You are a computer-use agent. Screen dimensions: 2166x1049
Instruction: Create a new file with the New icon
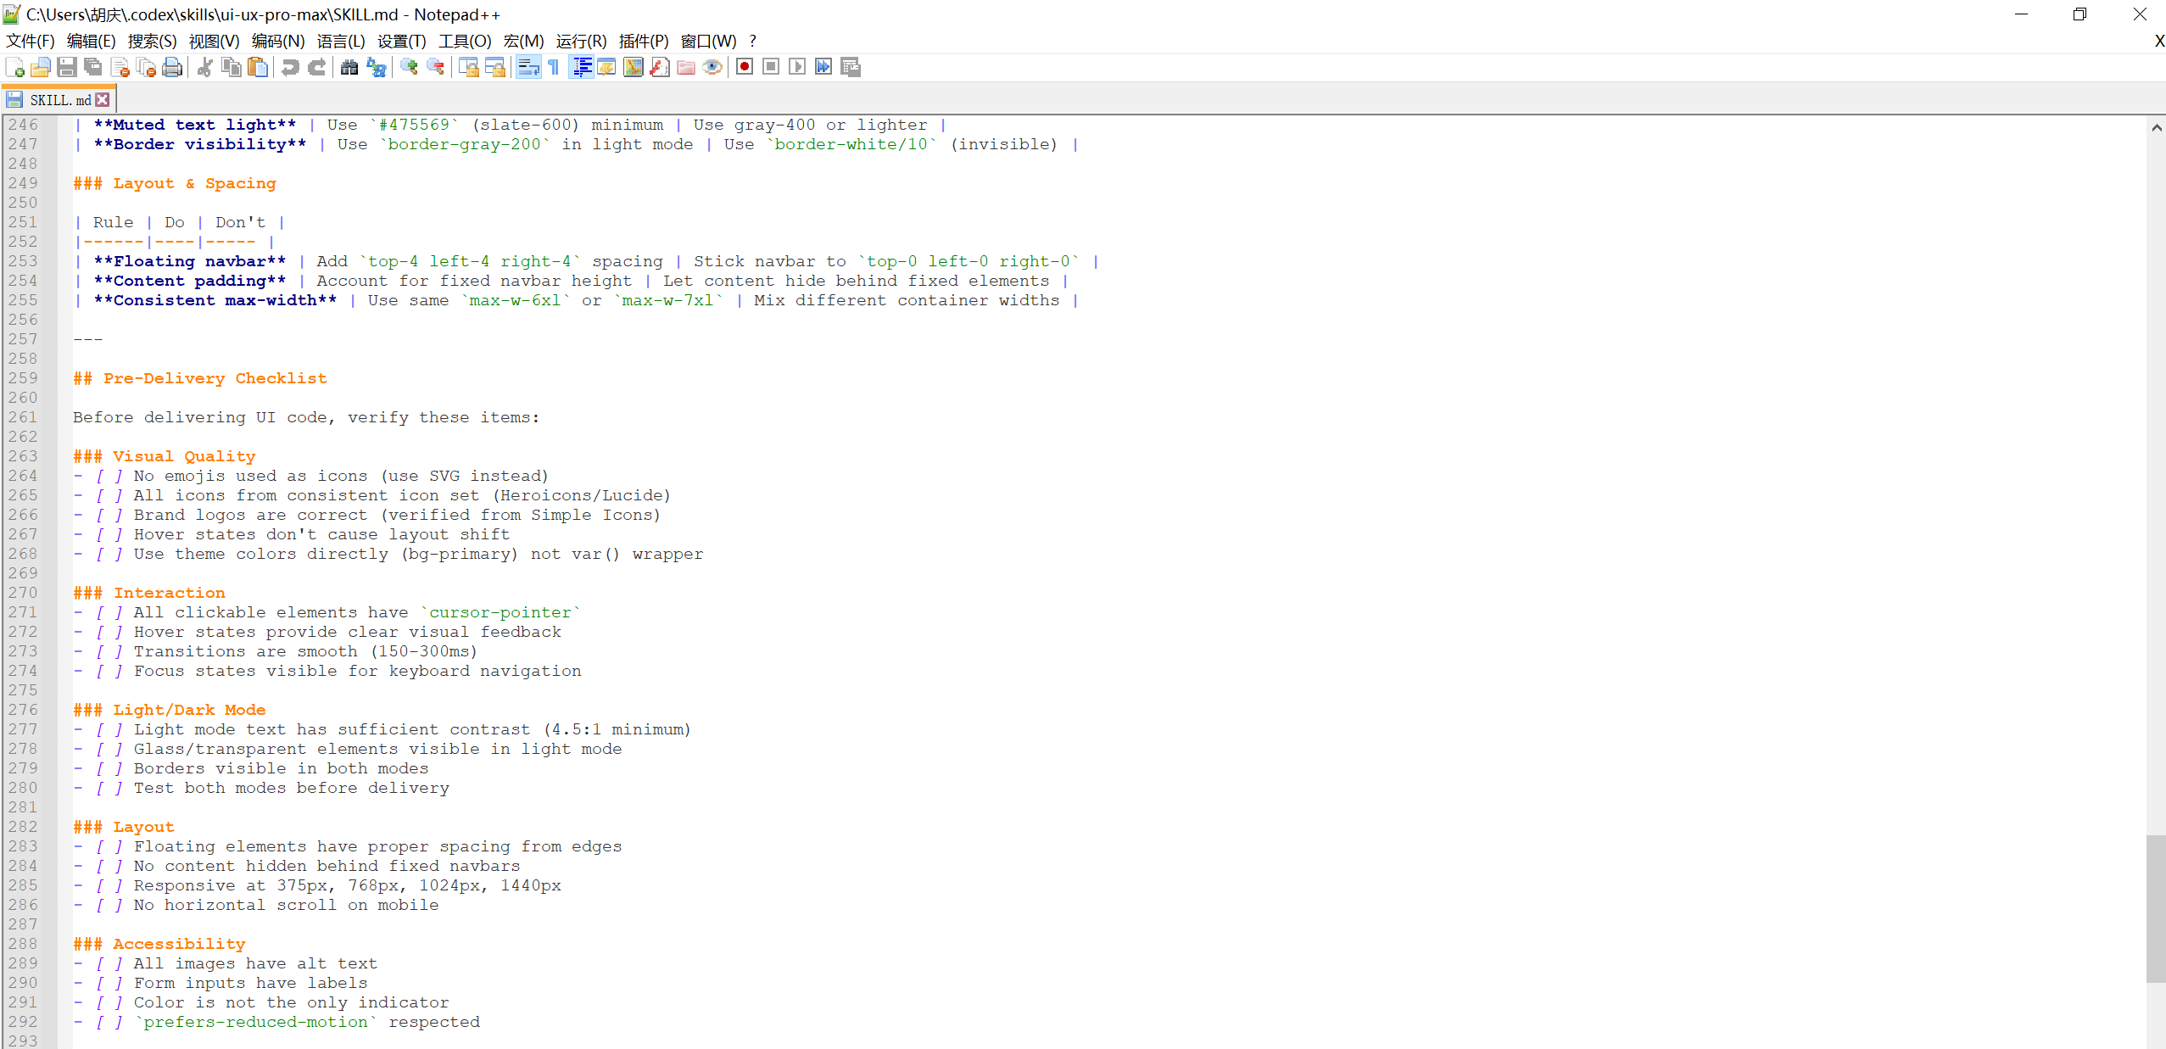click(14, 67)
